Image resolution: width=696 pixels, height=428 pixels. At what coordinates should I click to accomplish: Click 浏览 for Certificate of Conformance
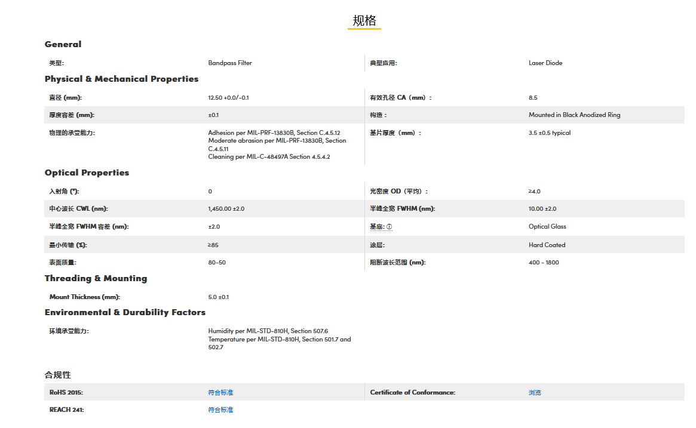(535, 393)
